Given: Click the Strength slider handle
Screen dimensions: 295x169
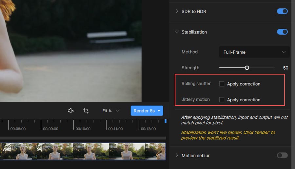Looking at the screenshot, I should point(247,68).
